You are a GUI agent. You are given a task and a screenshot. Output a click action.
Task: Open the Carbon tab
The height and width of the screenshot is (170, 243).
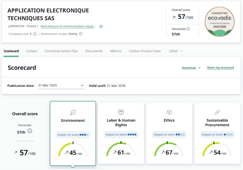pos(32,51)
